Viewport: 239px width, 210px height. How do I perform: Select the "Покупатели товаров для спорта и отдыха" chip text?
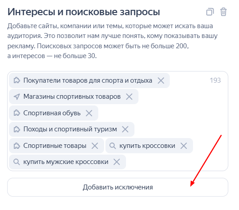pyautogui.click(x=88, y=80)
